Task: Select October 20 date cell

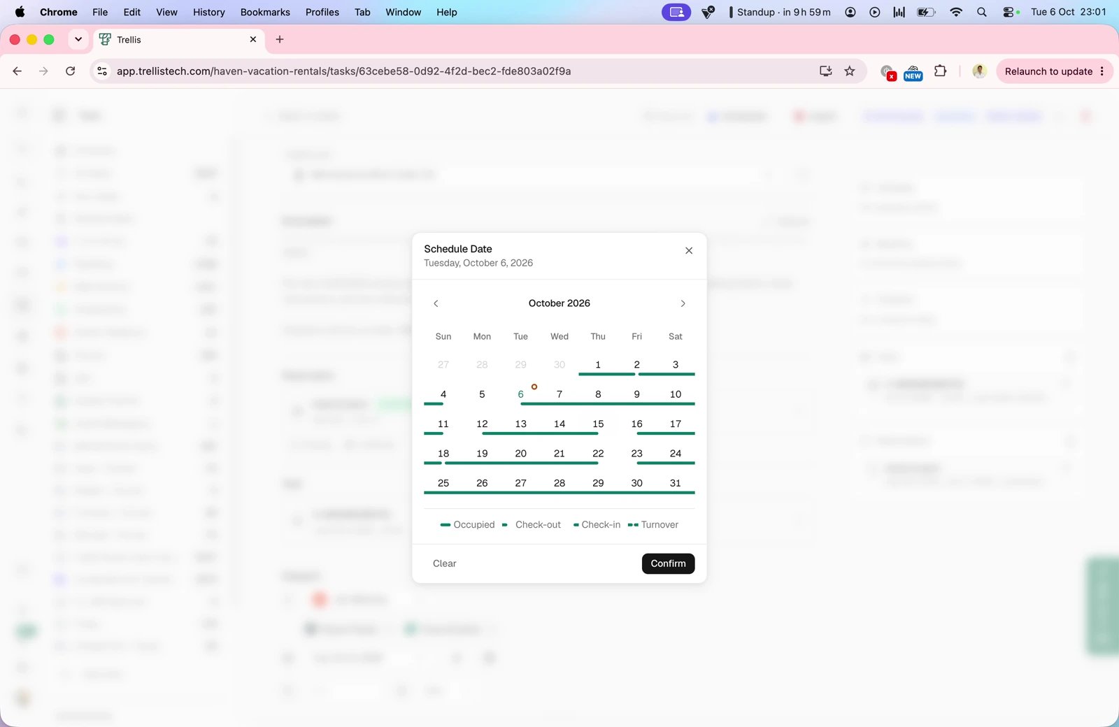Action: 520,454
